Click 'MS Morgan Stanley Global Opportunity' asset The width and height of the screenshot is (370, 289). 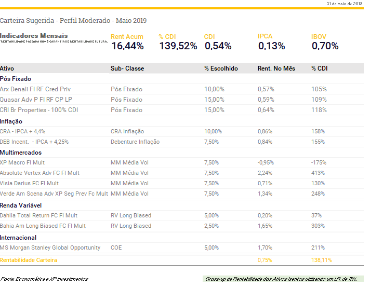point(50,247)
